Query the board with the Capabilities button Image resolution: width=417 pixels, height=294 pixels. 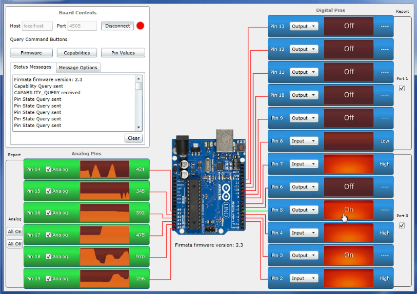[77, 53]
